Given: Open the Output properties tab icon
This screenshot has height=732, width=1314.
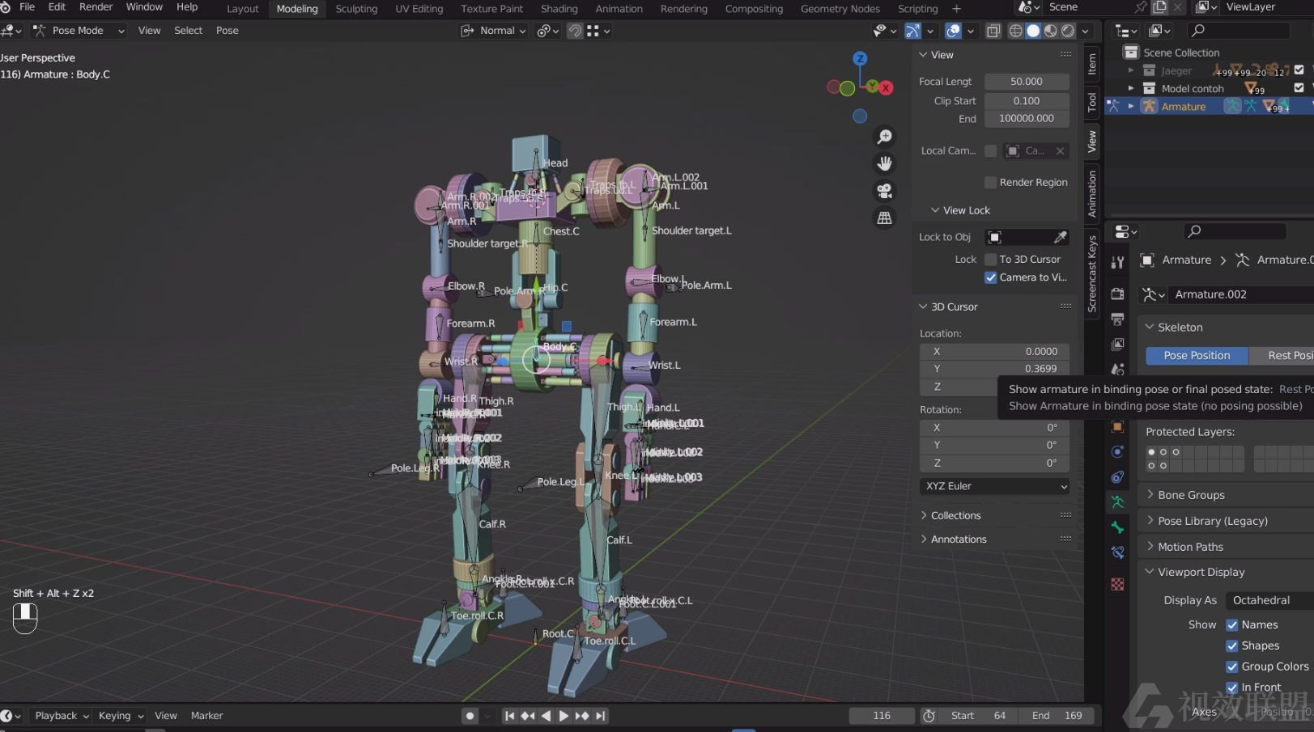Looking at the screenshot, I should click(1117, 319).
